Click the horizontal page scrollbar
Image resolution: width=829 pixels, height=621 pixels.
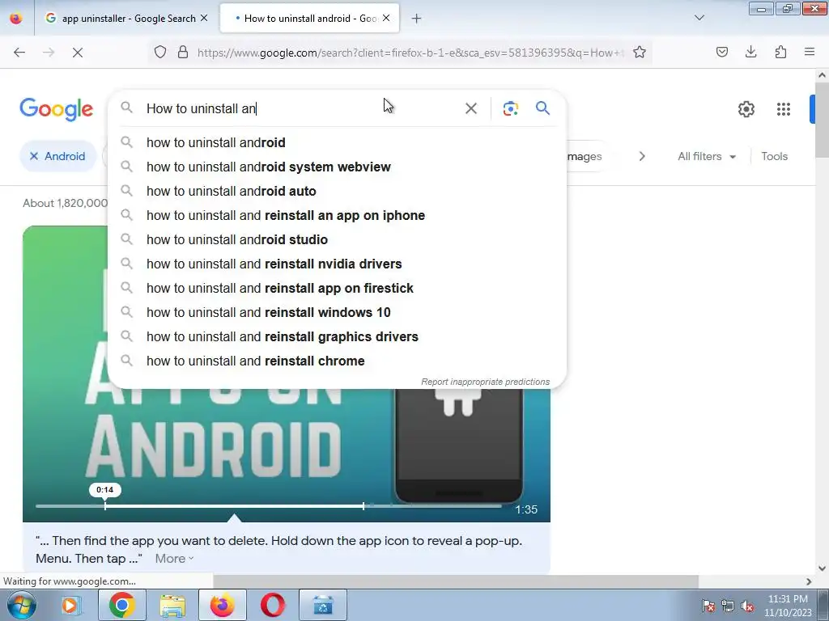pos(455,581)
